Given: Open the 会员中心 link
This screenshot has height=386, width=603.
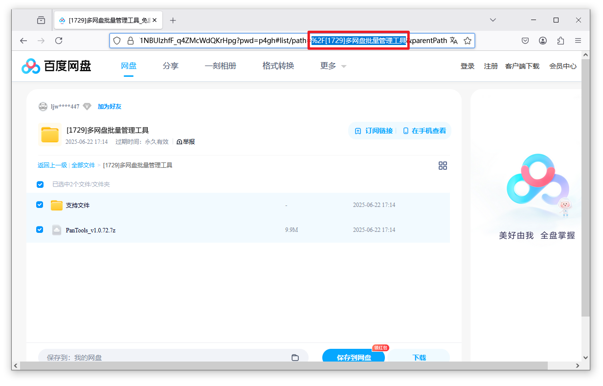Looking at the screenshot, I should click(x=563, y=66).
